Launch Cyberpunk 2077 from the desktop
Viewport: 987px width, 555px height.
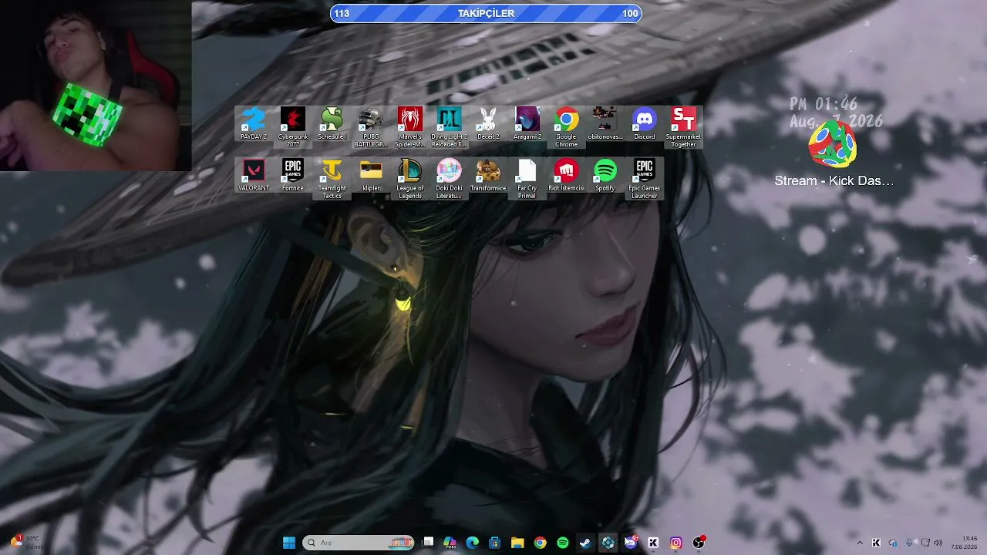(293, 127)
